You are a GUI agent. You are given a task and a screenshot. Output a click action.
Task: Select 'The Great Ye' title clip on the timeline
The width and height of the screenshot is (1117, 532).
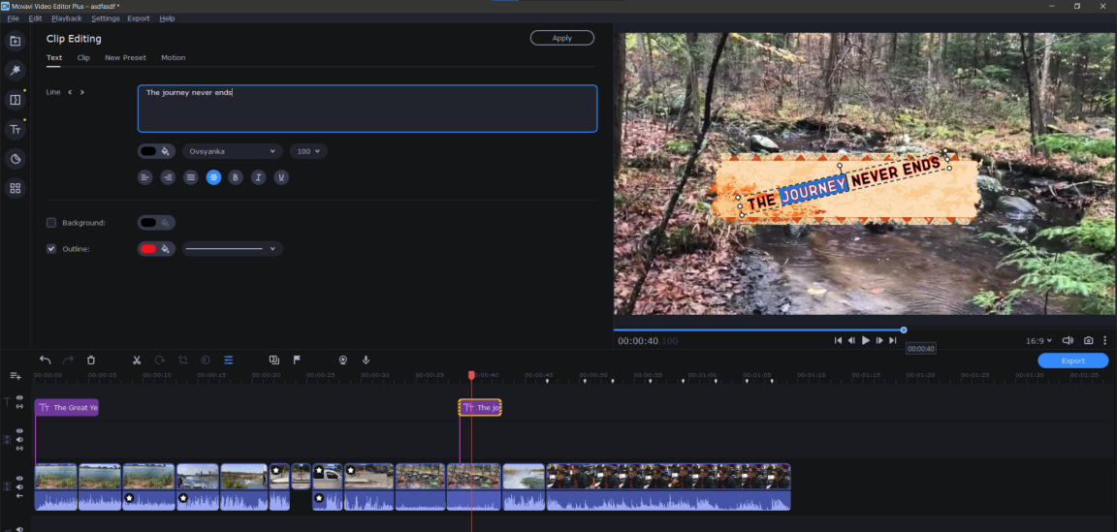point(67,408)
